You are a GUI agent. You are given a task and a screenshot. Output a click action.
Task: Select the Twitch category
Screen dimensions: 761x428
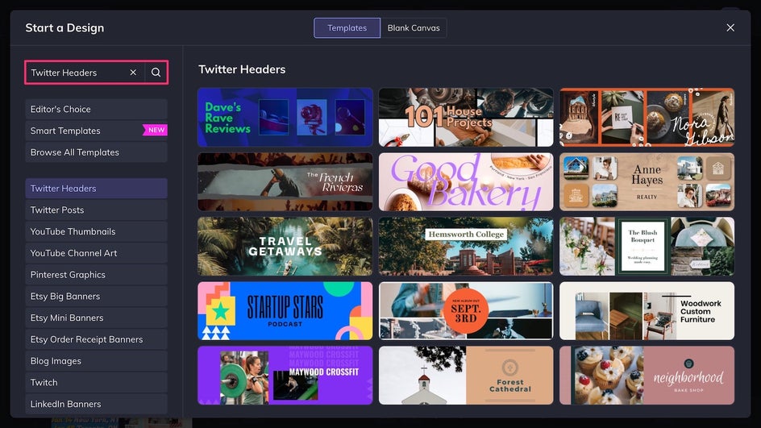pyautogui.click(x=96, y=382)
